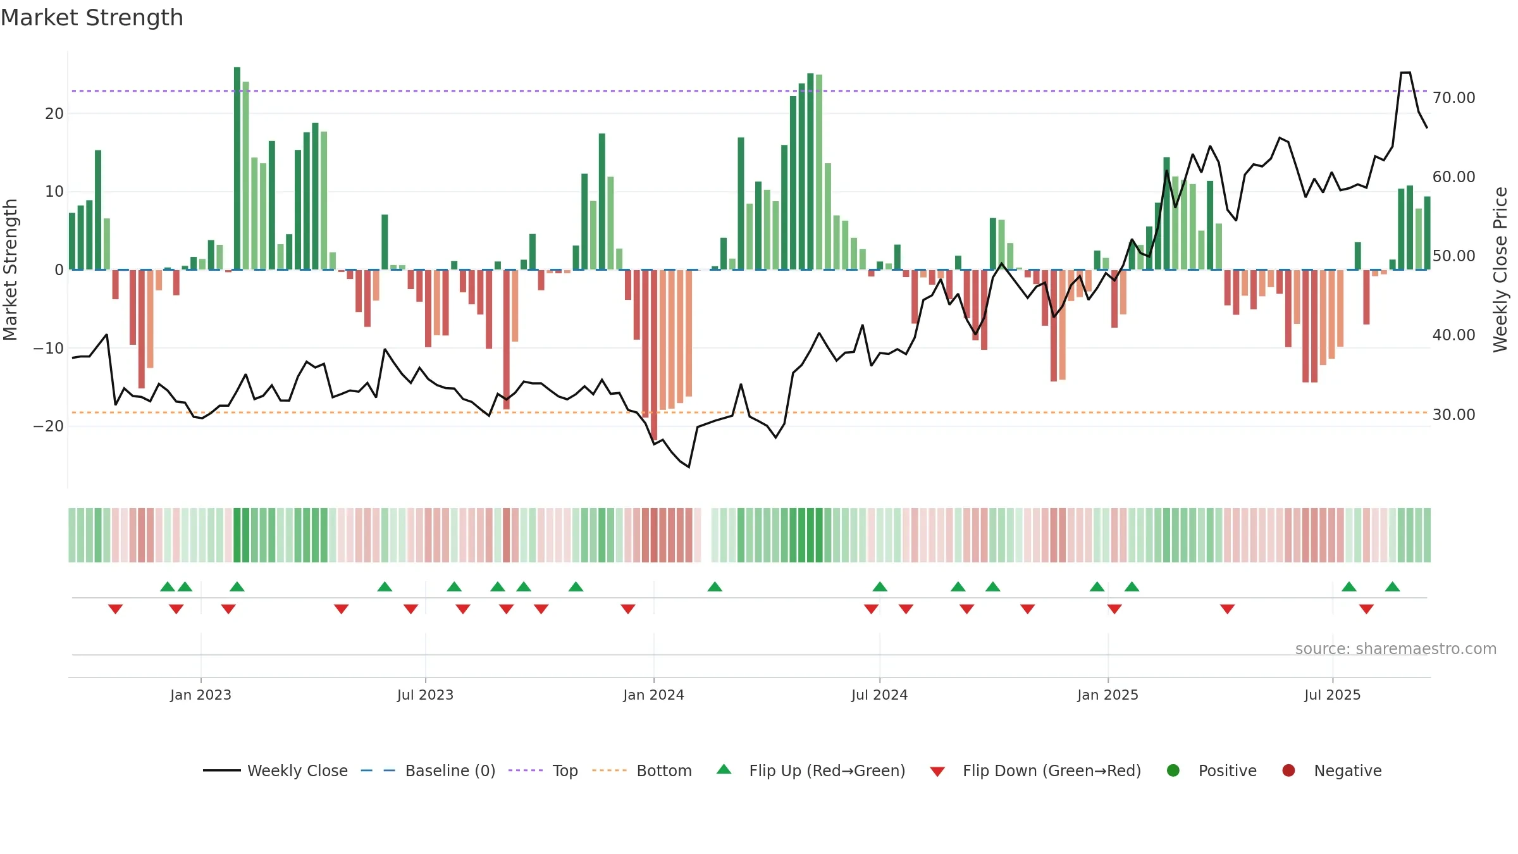This screenshot has width=1518, height=854.
Task: Click the −10 strength axis label
Action: pos(49,348)
